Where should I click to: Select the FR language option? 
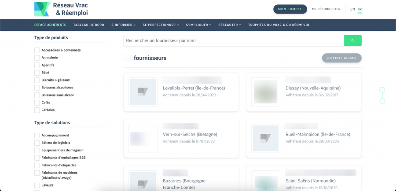(x=359, y=9)
